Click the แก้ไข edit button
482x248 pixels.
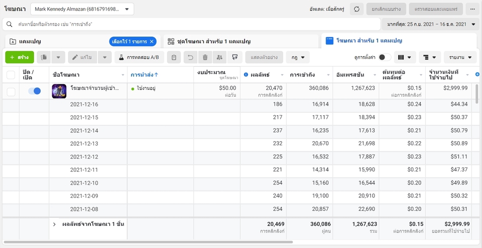click(x=82, y=58)
